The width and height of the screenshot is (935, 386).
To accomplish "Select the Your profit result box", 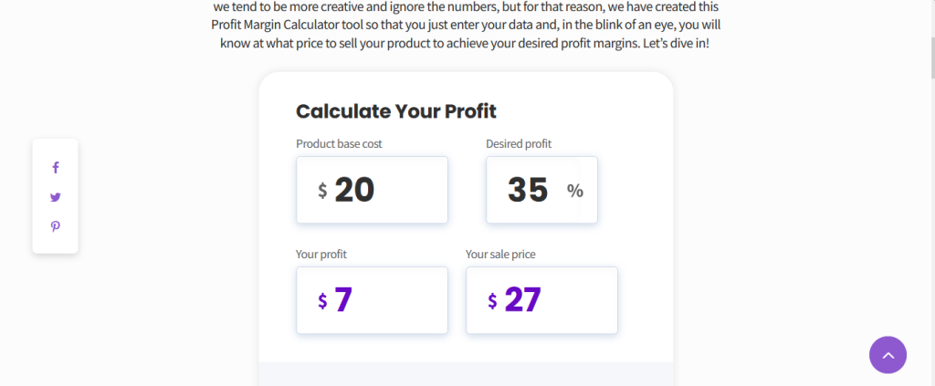I will click(373, 300).
